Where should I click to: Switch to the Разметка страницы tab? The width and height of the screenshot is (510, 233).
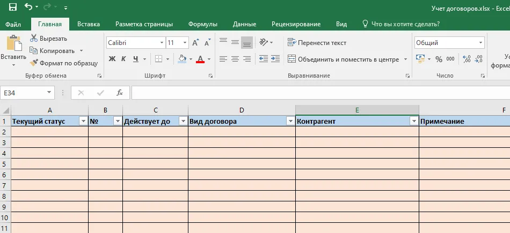(144, 24)
